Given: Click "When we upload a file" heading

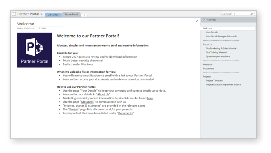Looking at the screenshot, I should coord(86,72).
